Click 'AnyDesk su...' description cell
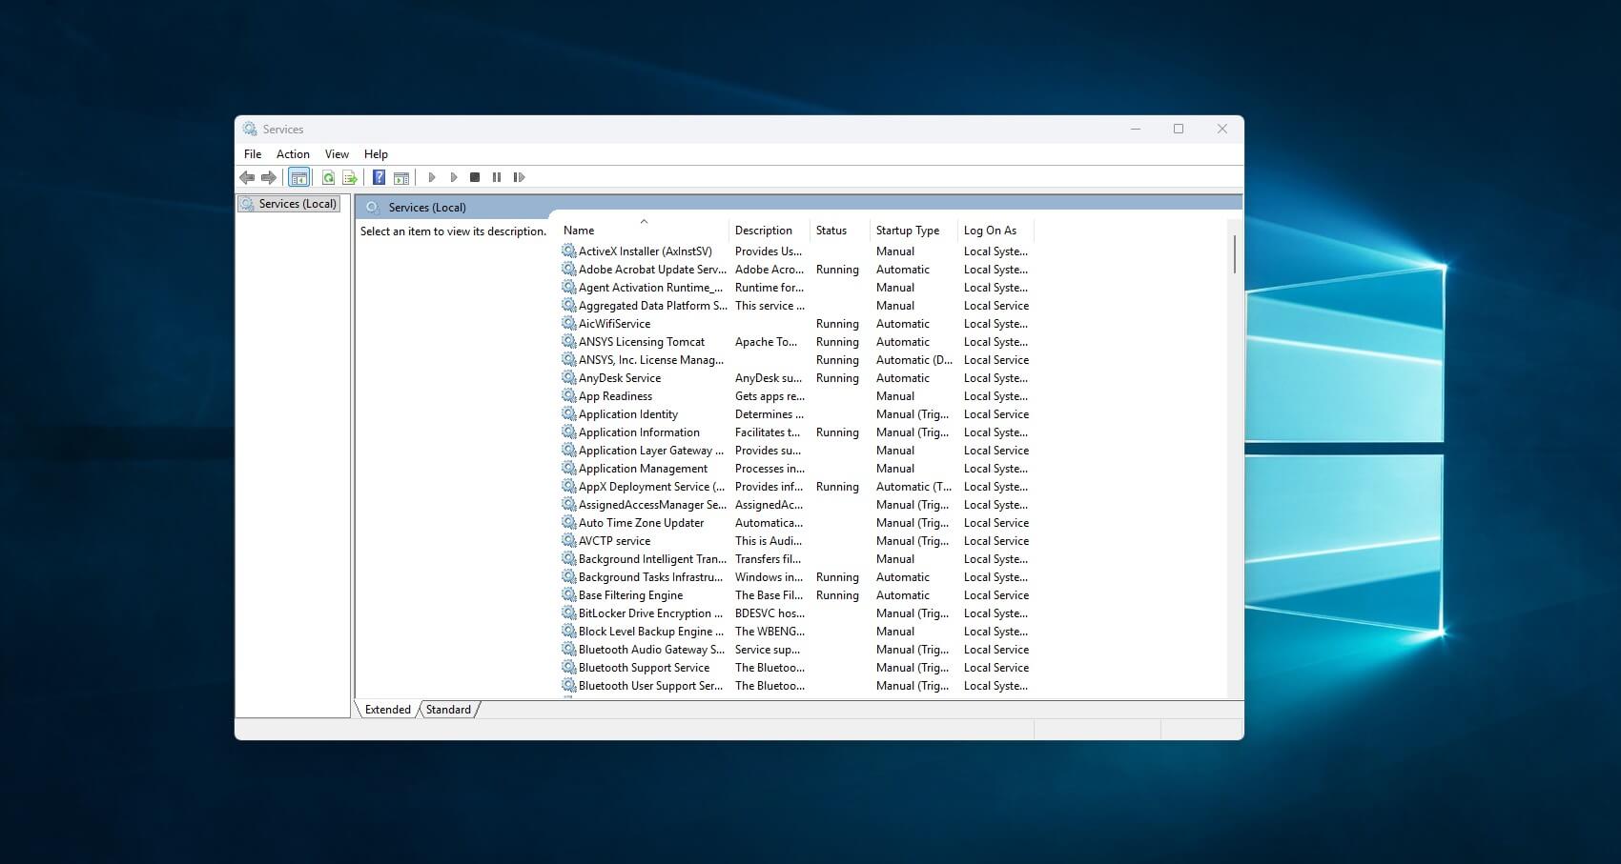The height and width of the screenshot is (864, 1621). pyautogui.click(x=769, y=378)
